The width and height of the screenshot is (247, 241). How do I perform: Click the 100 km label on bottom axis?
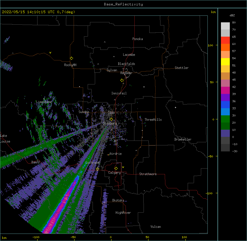184,237
